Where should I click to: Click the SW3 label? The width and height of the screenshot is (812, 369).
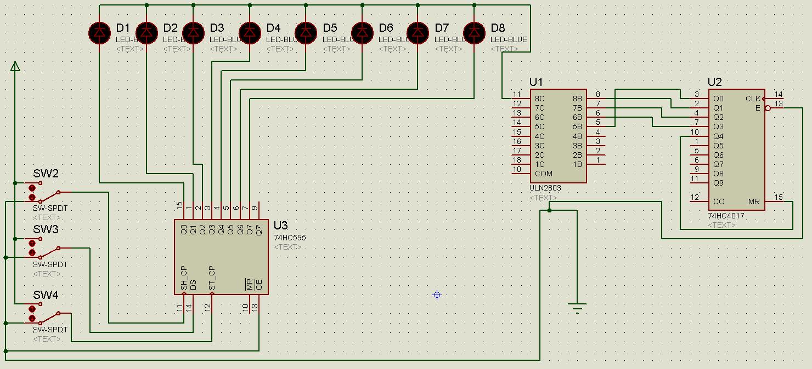tap(46, 229)
